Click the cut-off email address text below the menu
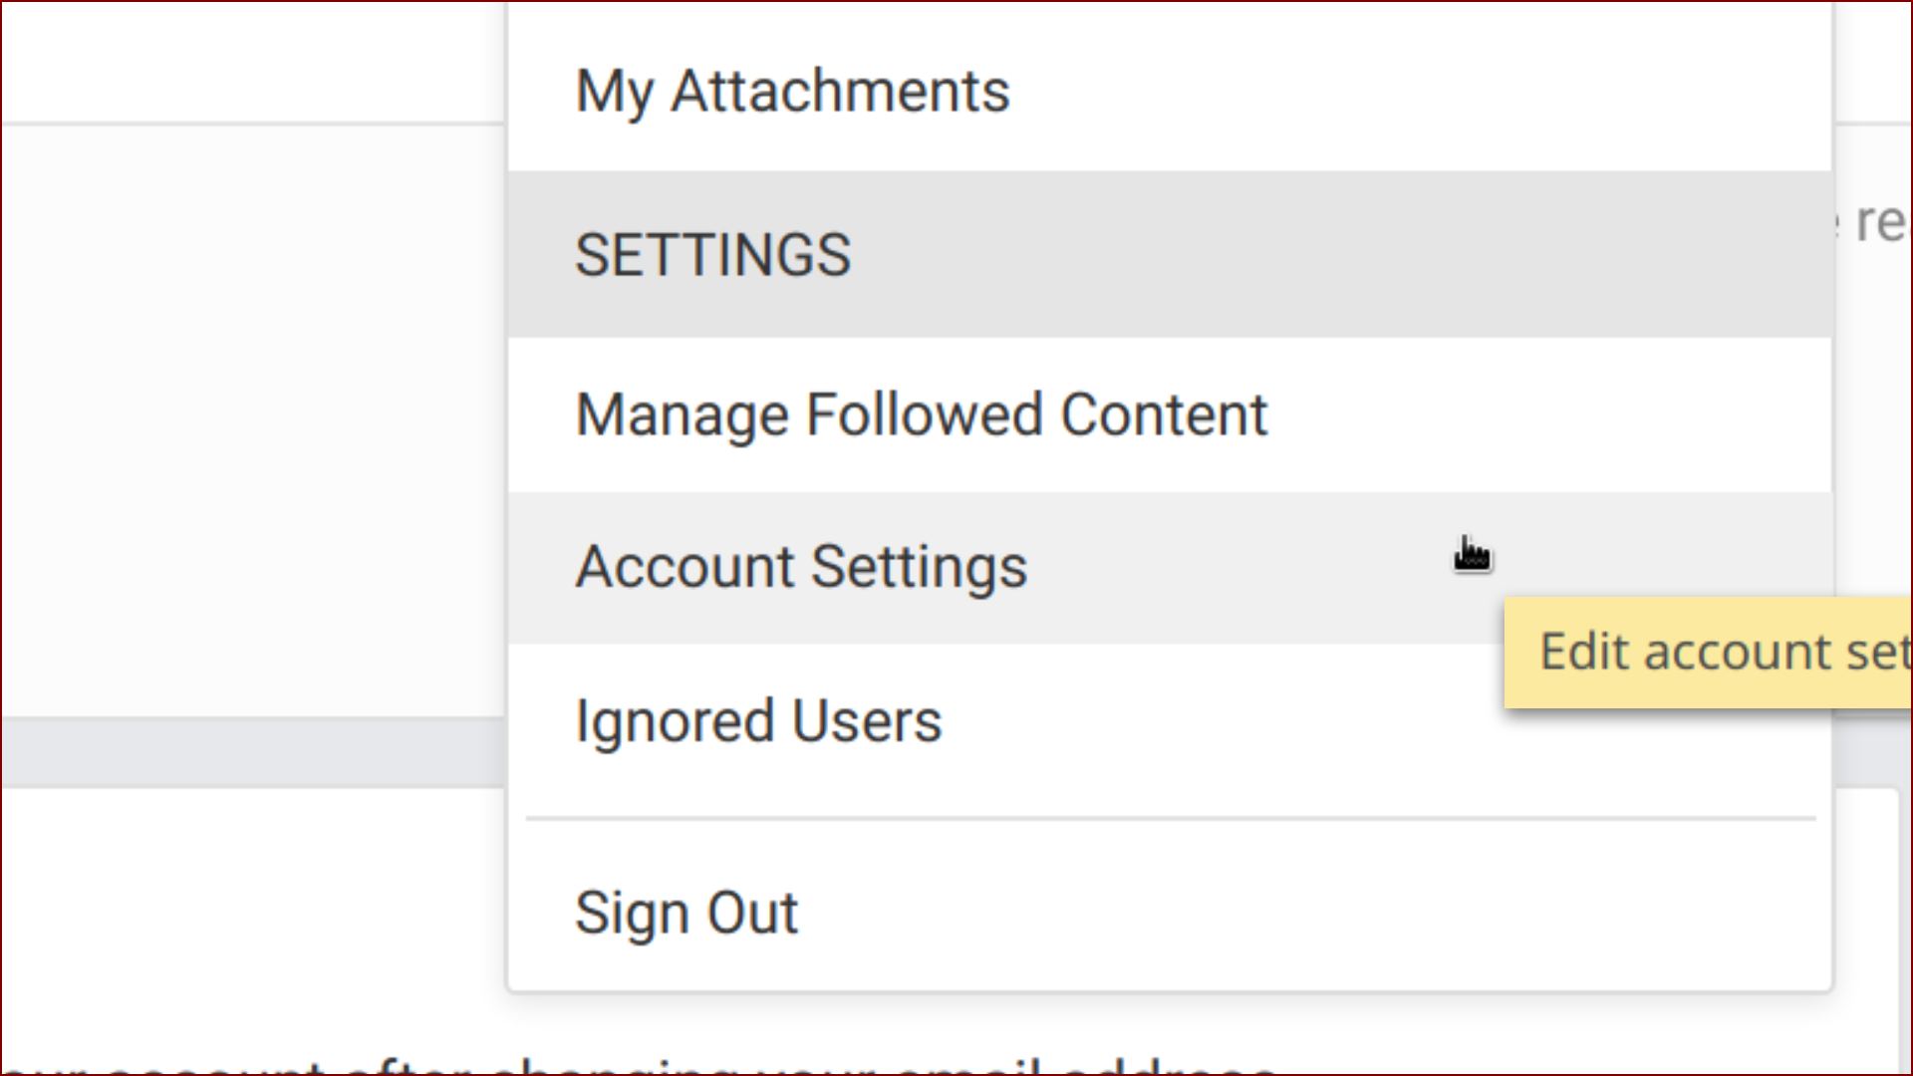 click(638, 1066)
